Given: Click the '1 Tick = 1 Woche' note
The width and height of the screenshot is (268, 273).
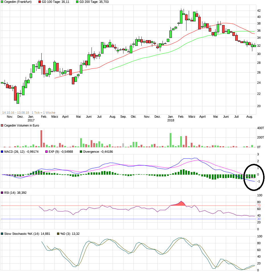Looking at the screenshot, I should coord(44,113).
